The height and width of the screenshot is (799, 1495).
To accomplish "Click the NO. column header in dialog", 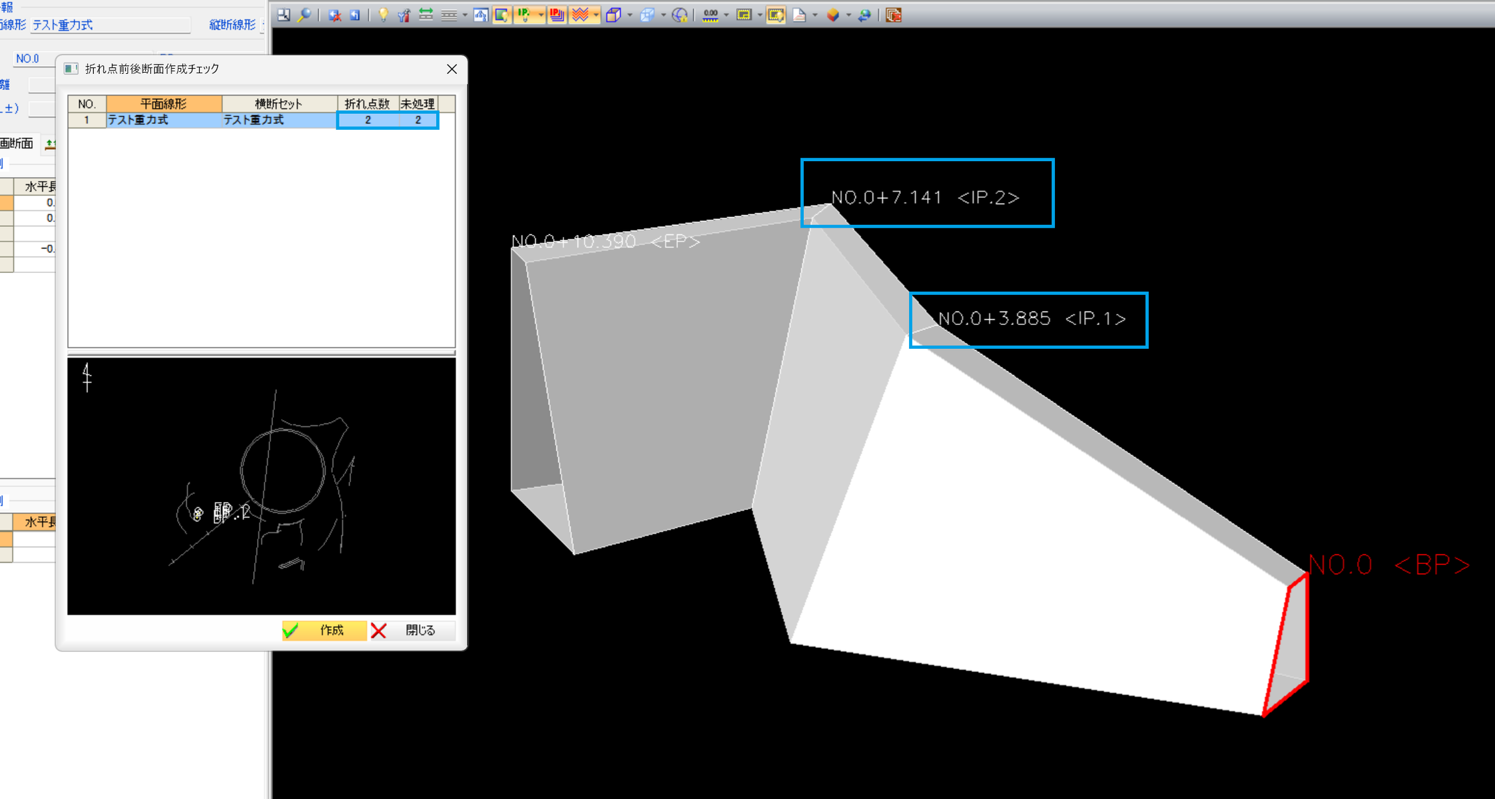I will 87,104.
